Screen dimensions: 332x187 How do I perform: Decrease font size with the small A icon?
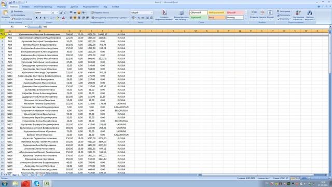coord(65,12)
